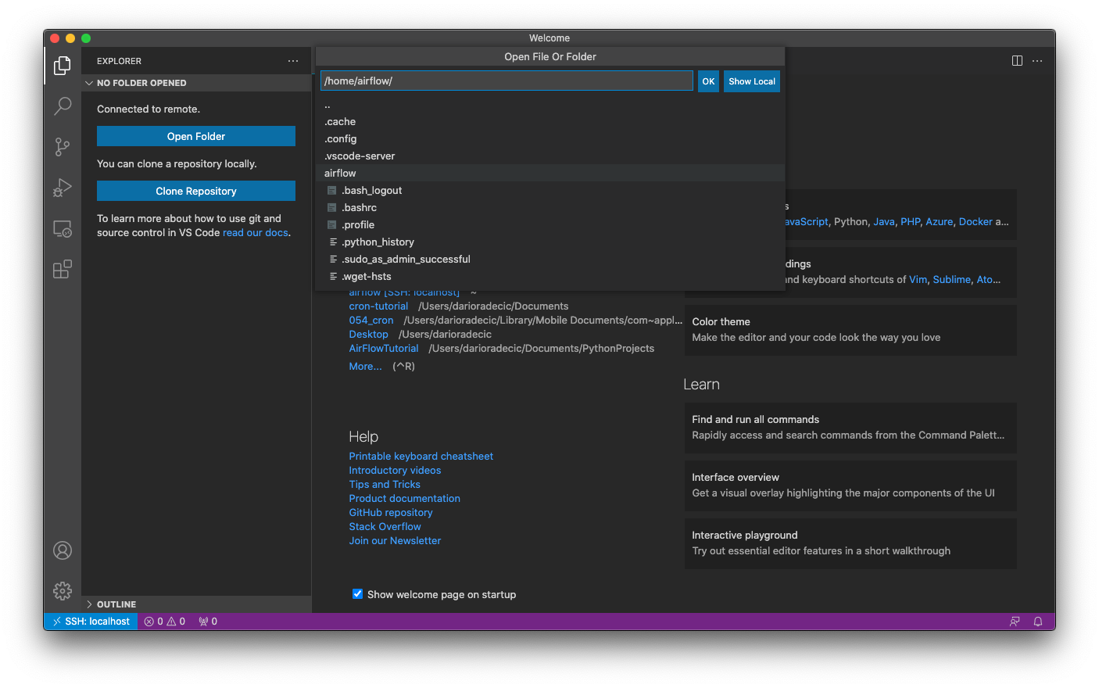The width and height of the screenshot is (1099, 688).
Task: Open the notifications bell in status bar
Action: pyautogui.click(x=1038, y=622)
